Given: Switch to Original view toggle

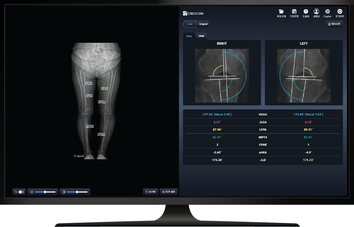Looking at the screenshot, I should click(x=203, y=24).
